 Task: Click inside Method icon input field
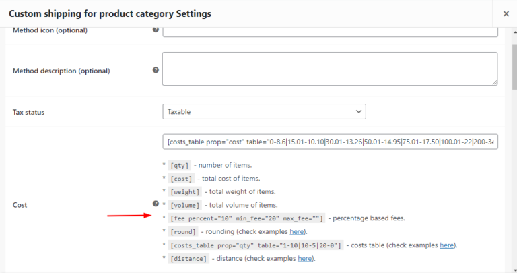[330, 32]
